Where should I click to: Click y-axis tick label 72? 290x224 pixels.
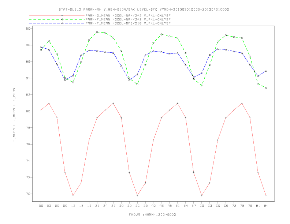click(28, 177)
